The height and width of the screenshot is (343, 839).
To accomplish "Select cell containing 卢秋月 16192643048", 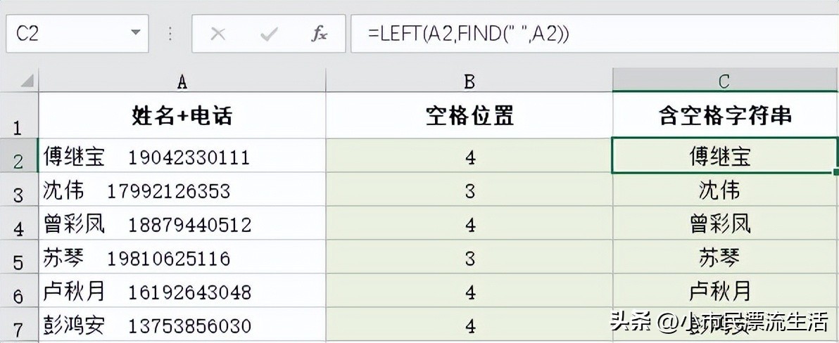I will click(182, 292).
